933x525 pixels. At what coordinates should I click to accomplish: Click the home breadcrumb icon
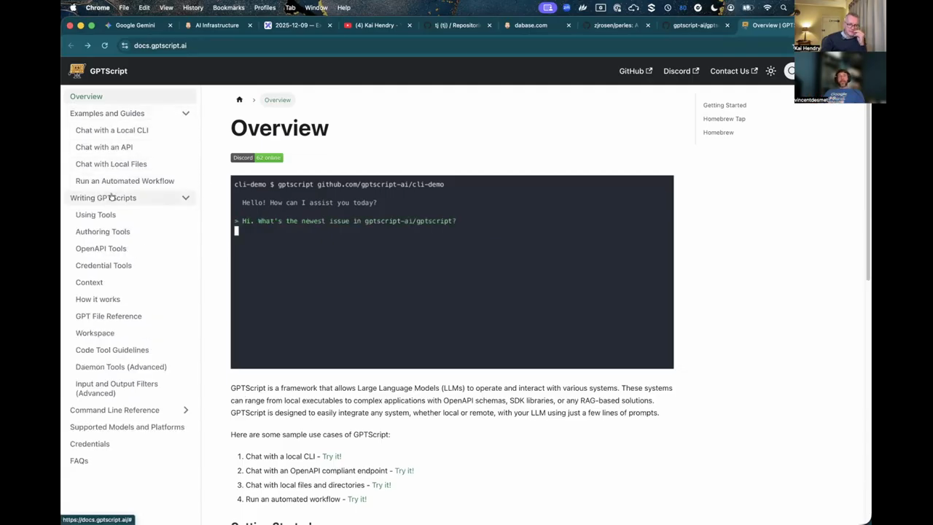click(239, 100)
